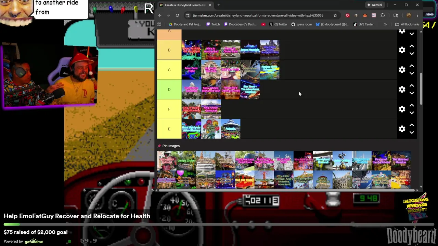Click the yellow C tier label

pyautogui.click(x=169, y=70)
